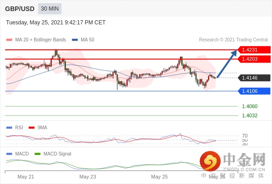Click the 9MA legend label
Viewport: 272px width, 184px height.
[42, 128]
